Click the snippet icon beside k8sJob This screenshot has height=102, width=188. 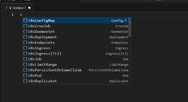pos(25,59)
